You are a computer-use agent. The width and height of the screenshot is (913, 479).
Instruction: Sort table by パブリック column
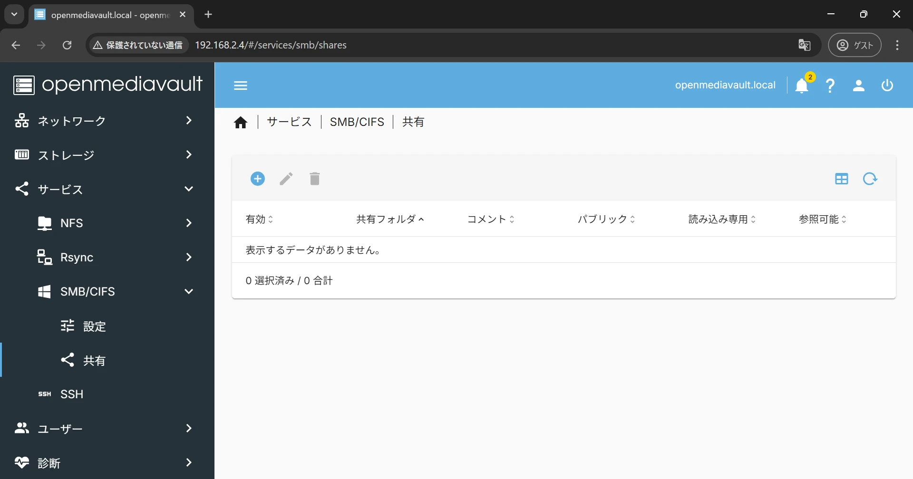pyautogui.click(x=606, y=219)
